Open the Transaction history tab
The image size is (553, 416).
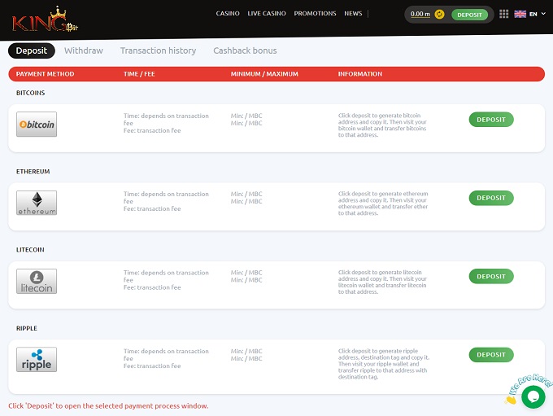point(158,50)
